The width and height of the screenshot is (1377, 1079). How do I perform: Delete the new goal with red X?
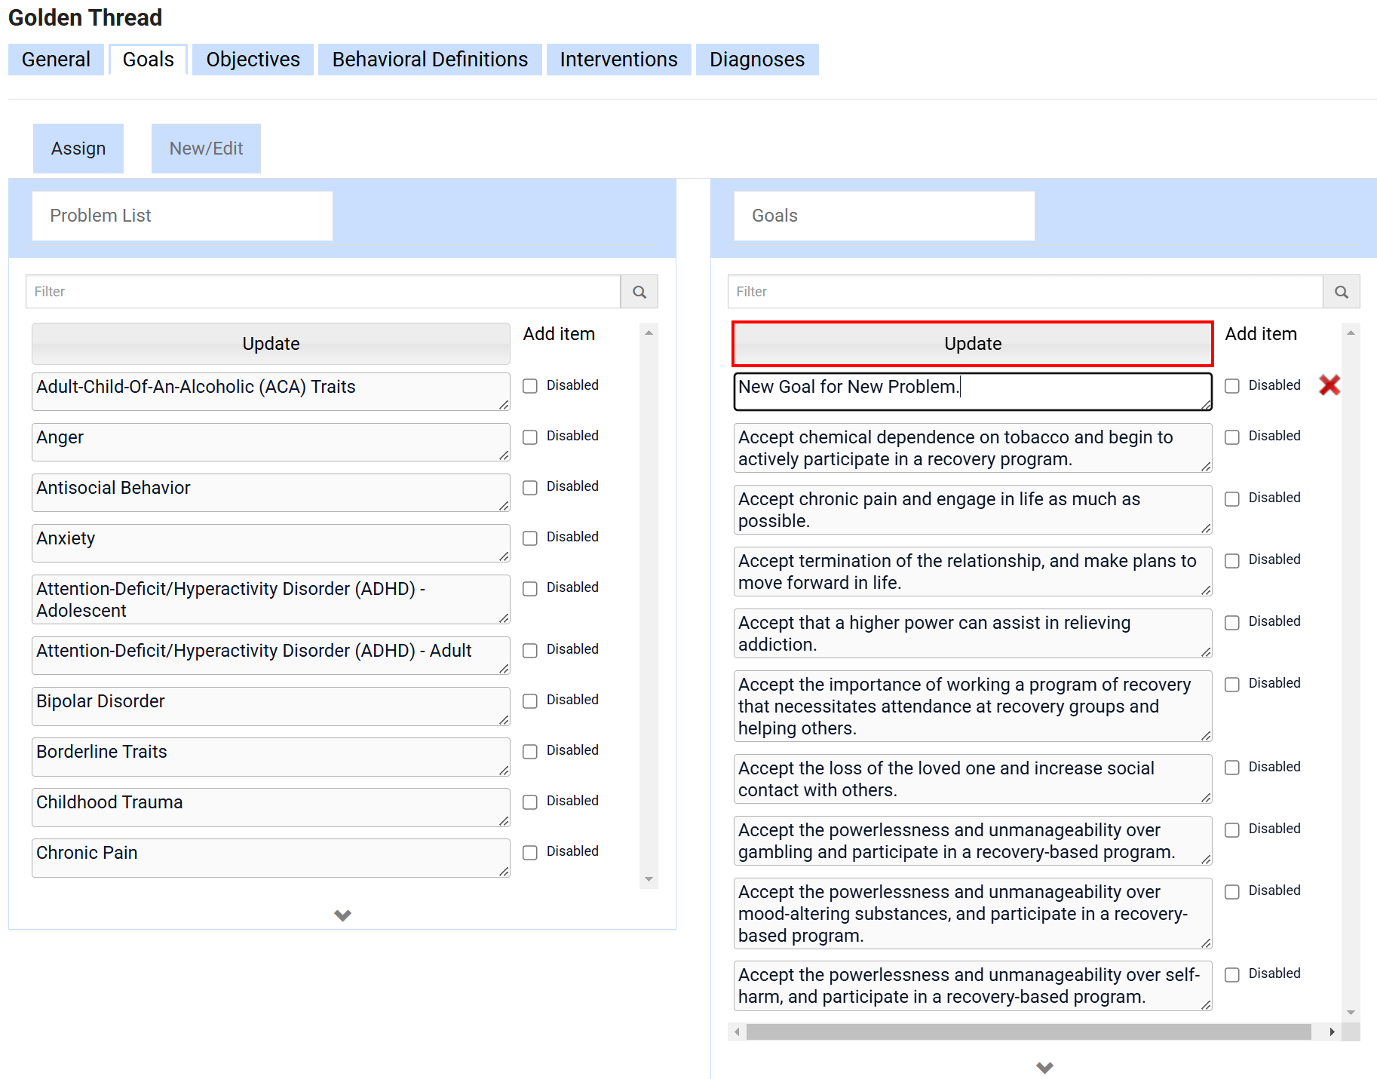[x=1329, y=385]
